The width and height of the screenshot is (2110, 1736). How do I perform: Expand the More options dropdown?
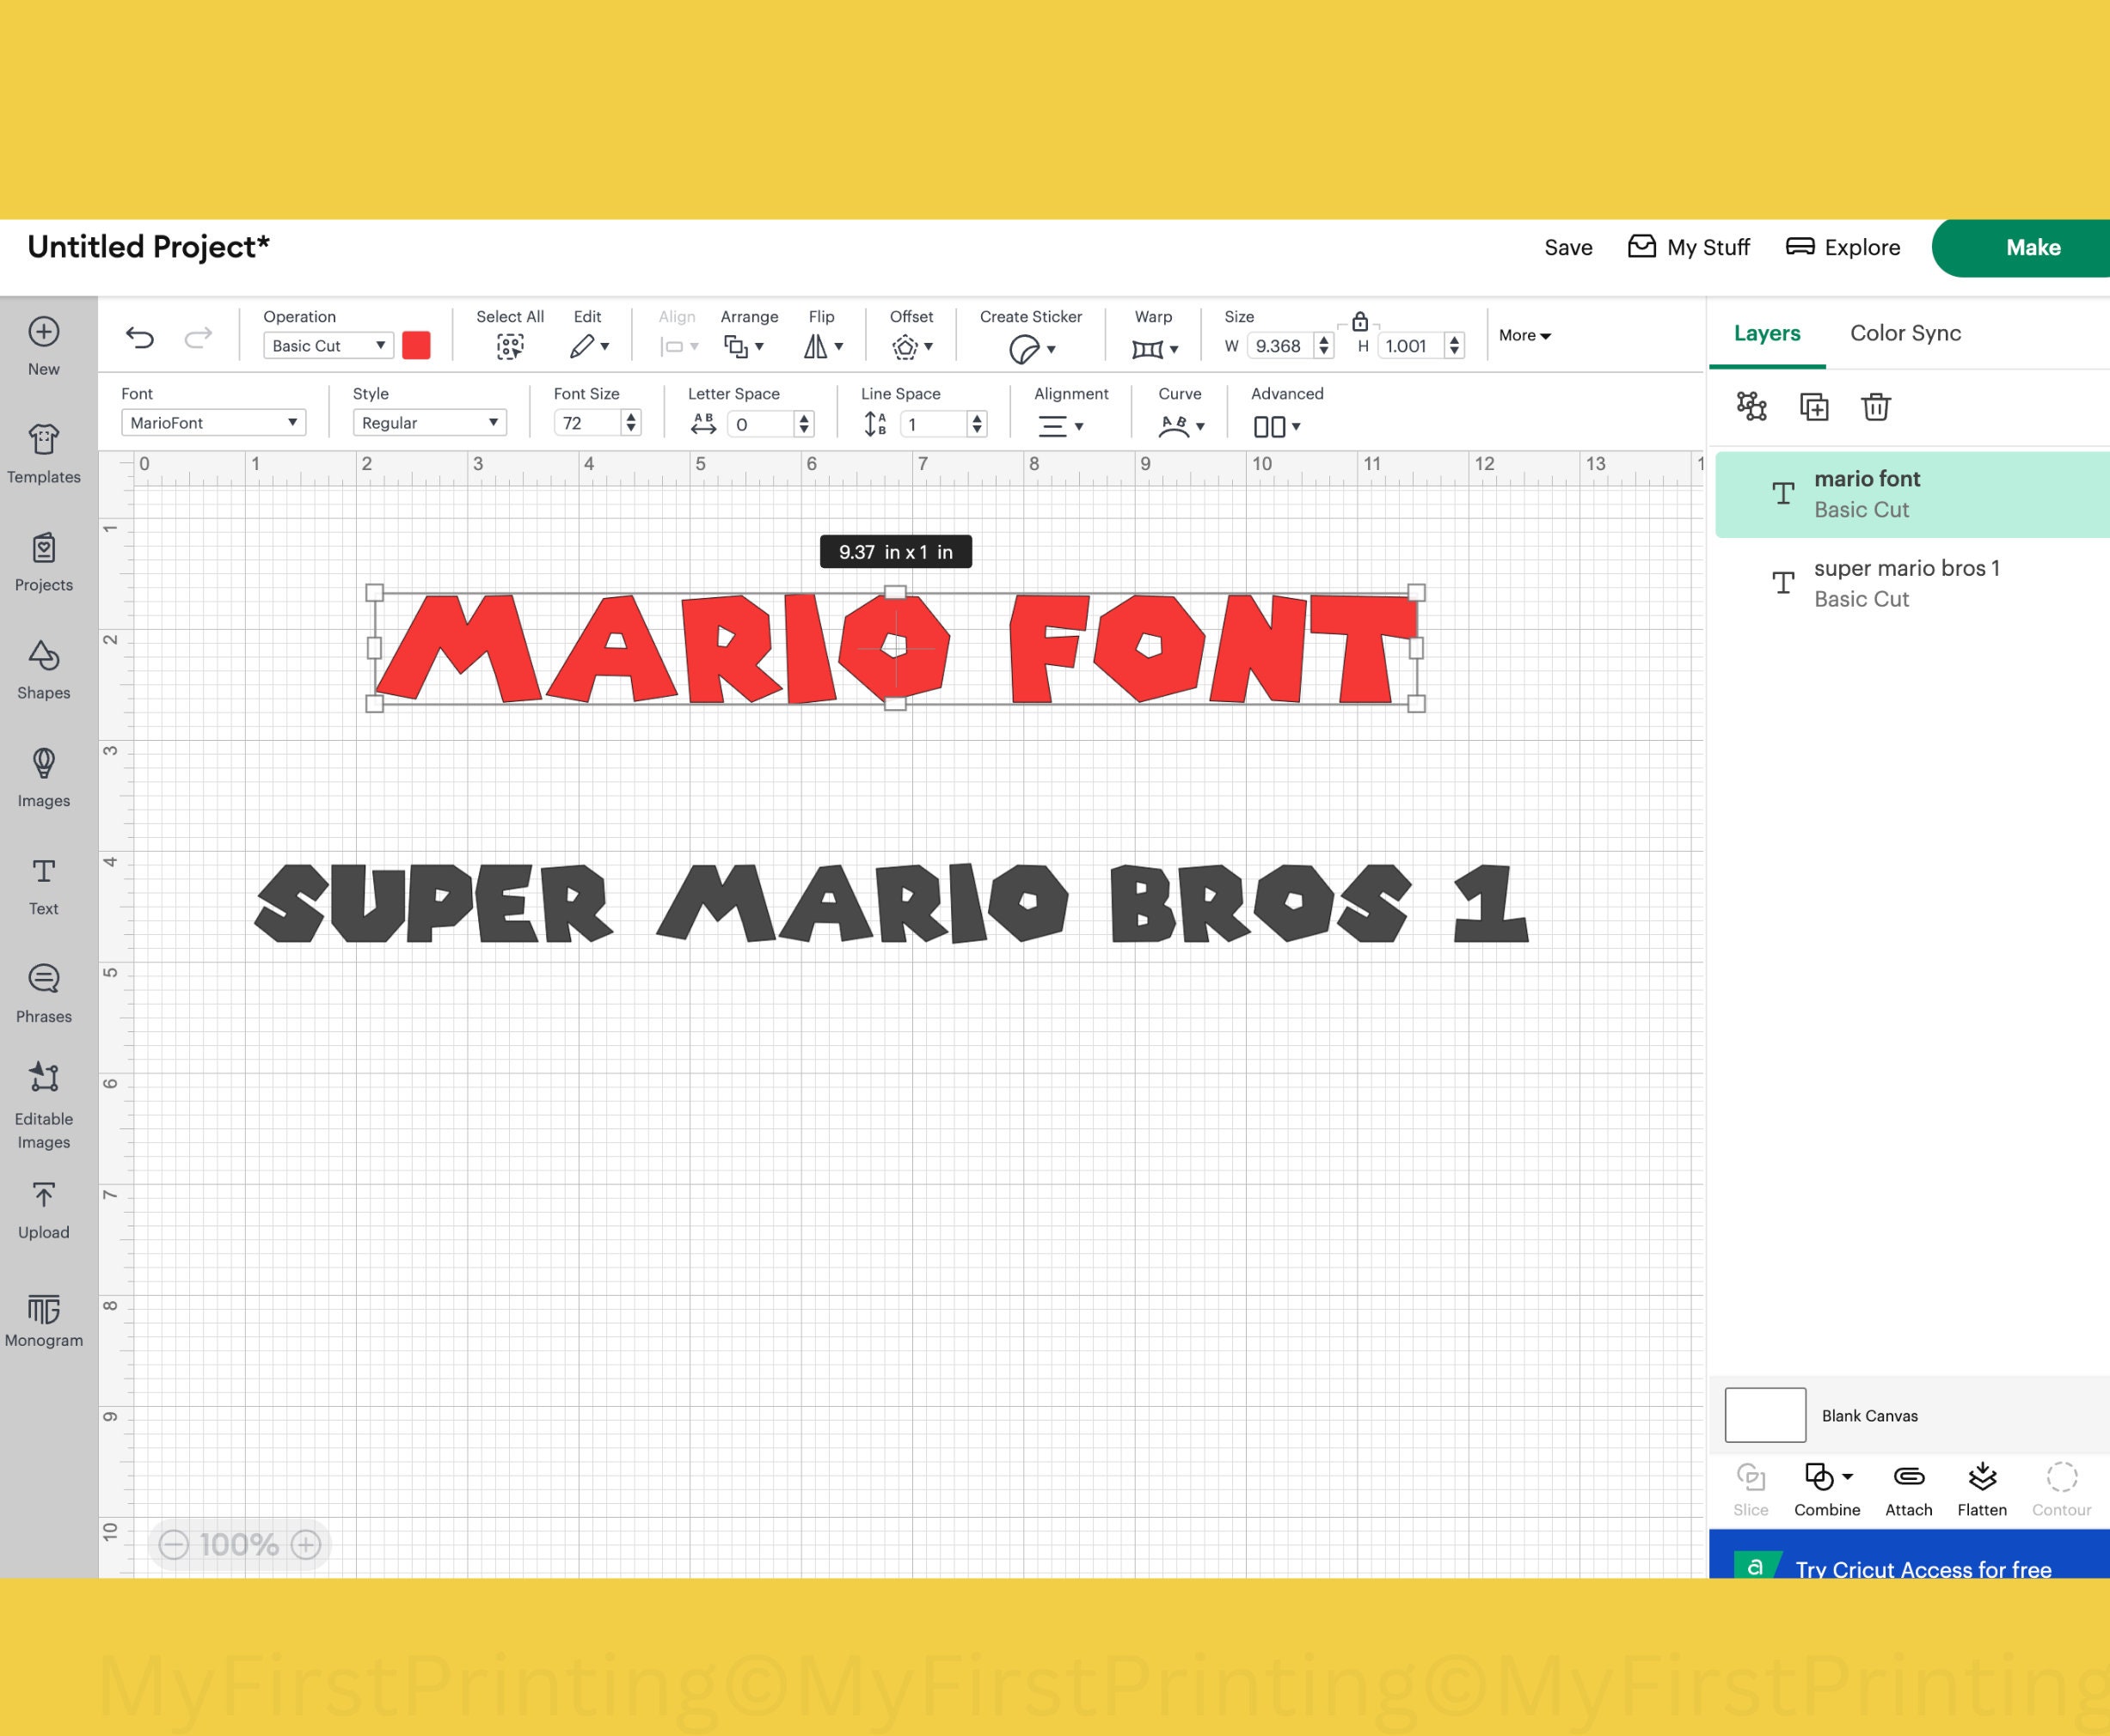coord(1523,336)
